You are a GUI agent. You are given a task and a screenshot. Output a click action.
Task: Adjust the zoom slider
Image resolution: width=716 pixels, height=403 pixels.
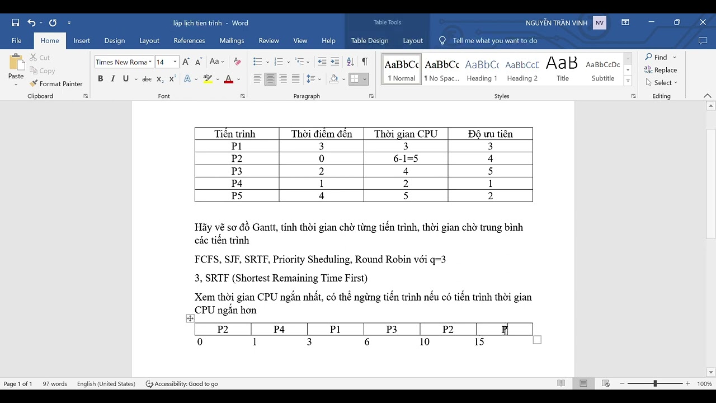point(655,384)
